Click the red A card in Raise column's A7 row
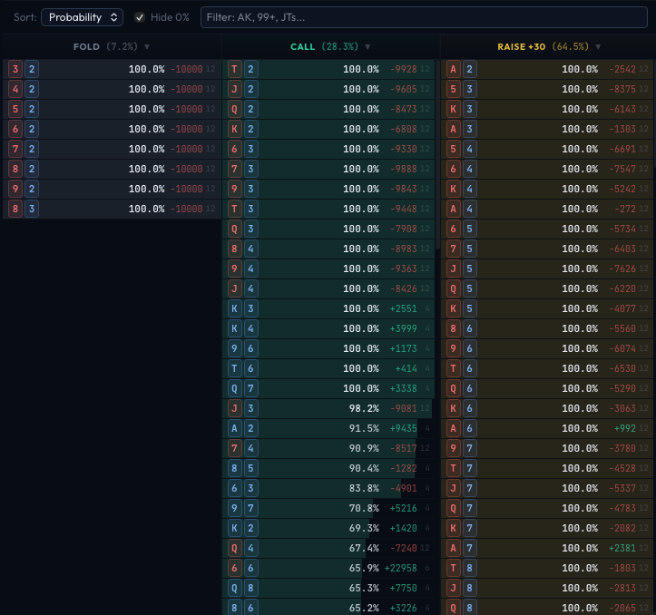The width and height of the screenshot is (656, 615). 454,548
